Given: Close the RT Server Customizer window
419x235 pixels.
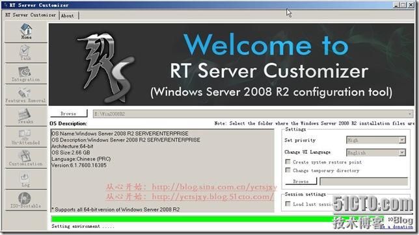Looking at the screenshot, I should [411, 5].
